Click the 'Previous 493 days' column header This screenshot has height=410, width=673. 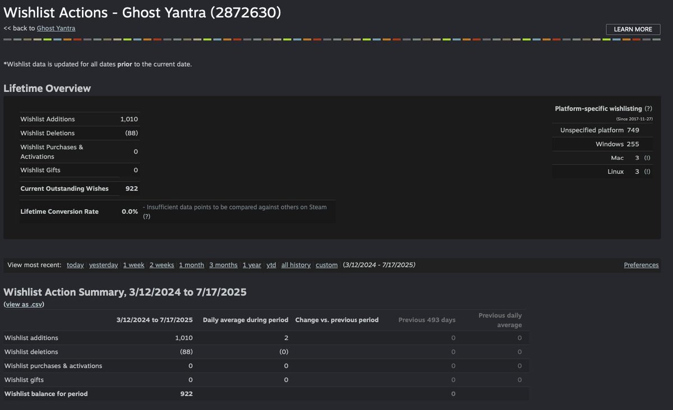(x=427, y=320)
